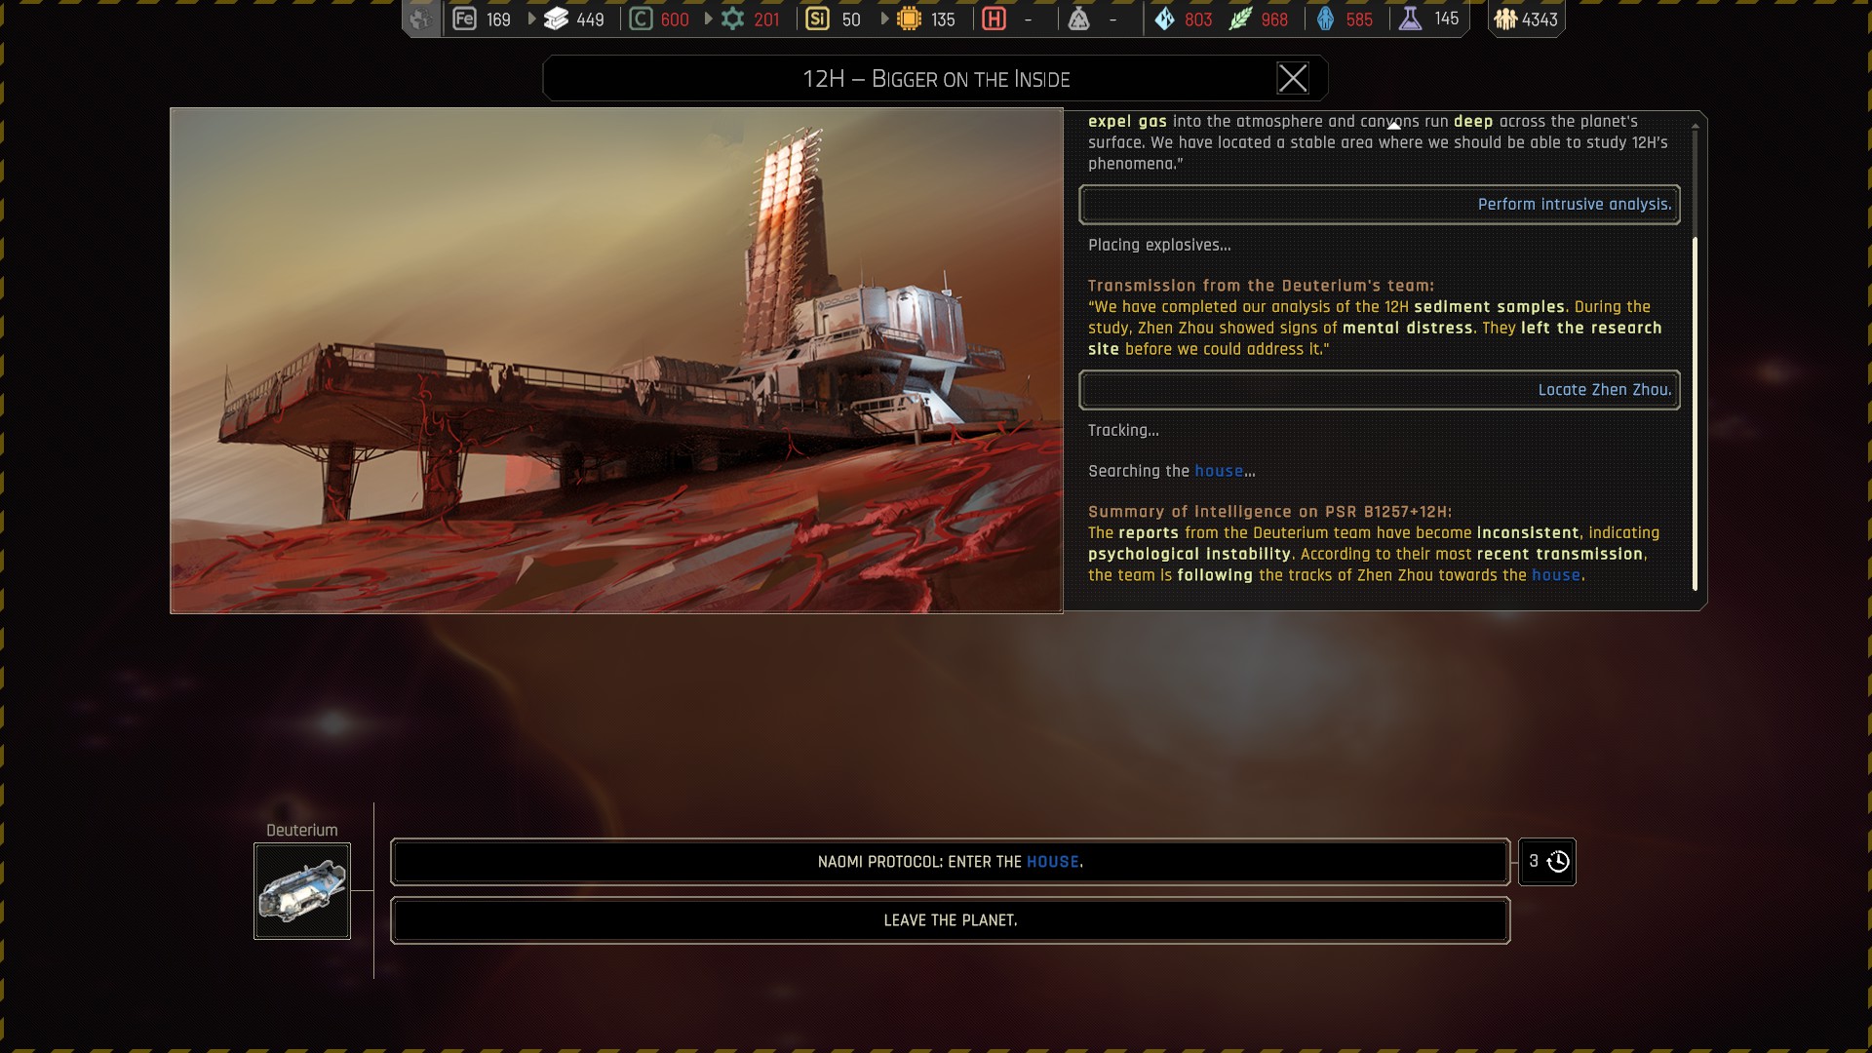Open the resource overview icon at far left
The width and height of the screenshot is (1872, 1053).
(420, 19)
